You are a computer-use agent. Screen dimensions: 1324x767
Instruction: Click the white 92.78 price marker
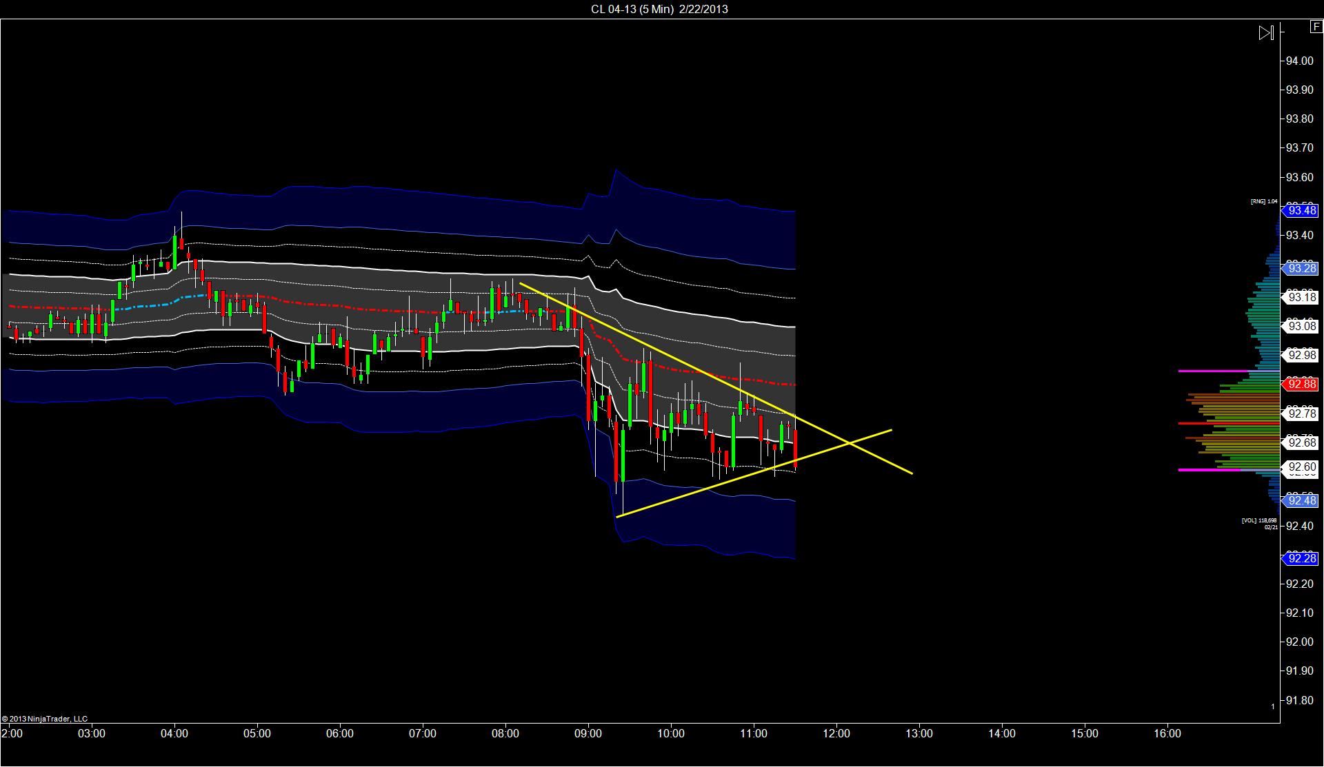pyautogui.click(x=1300, y=413)
